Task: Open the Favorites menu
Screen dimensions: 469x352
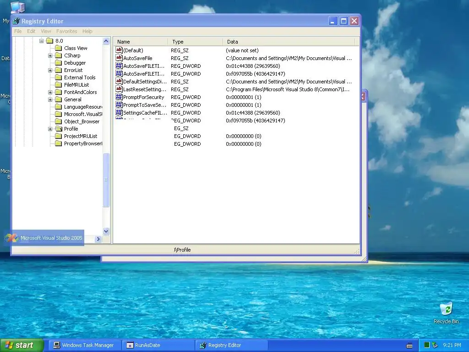Action: 67,31
